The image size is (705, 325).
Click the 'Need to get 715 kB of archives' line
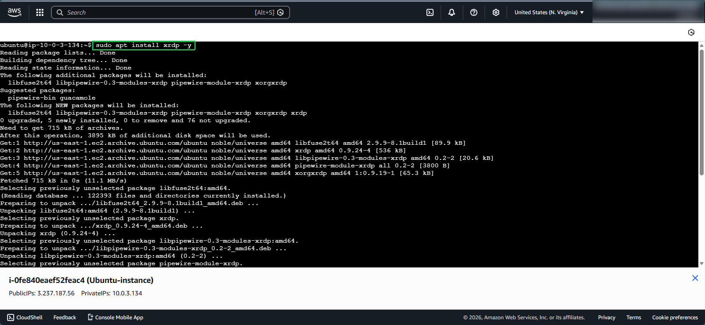[x=62, y=128]
